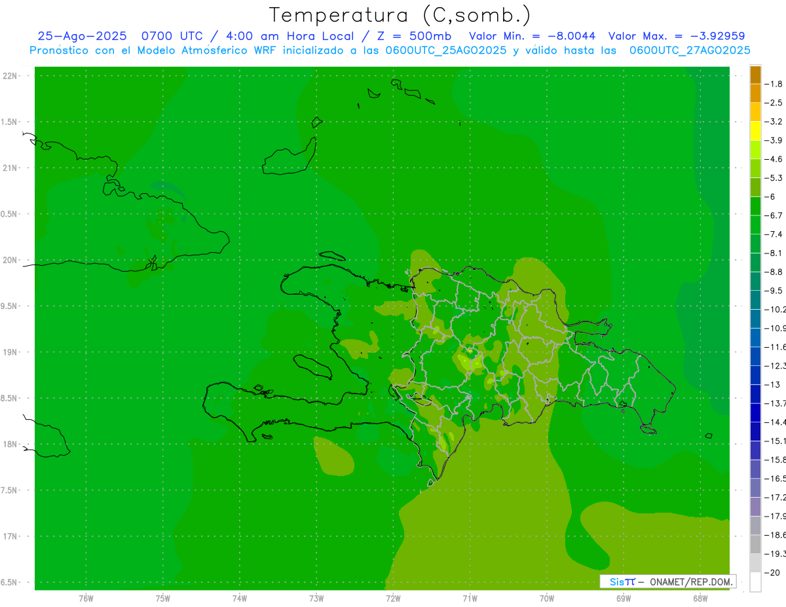Click the "76W" longitude label
Screen dimensions: 786x607
coord(86,598)
